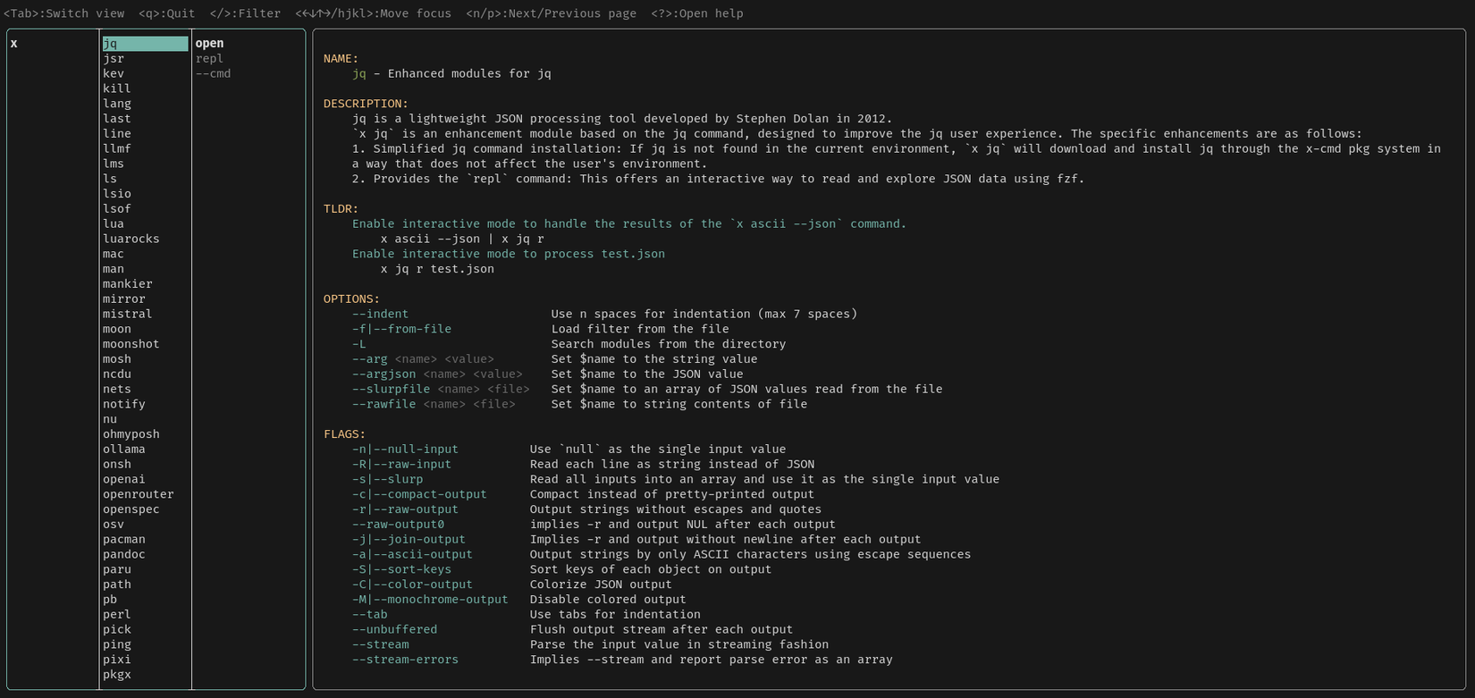The width and height of the screenshot is (1475, 698).
Task: Select the --cmd option entry
Action: coord(213,74)
